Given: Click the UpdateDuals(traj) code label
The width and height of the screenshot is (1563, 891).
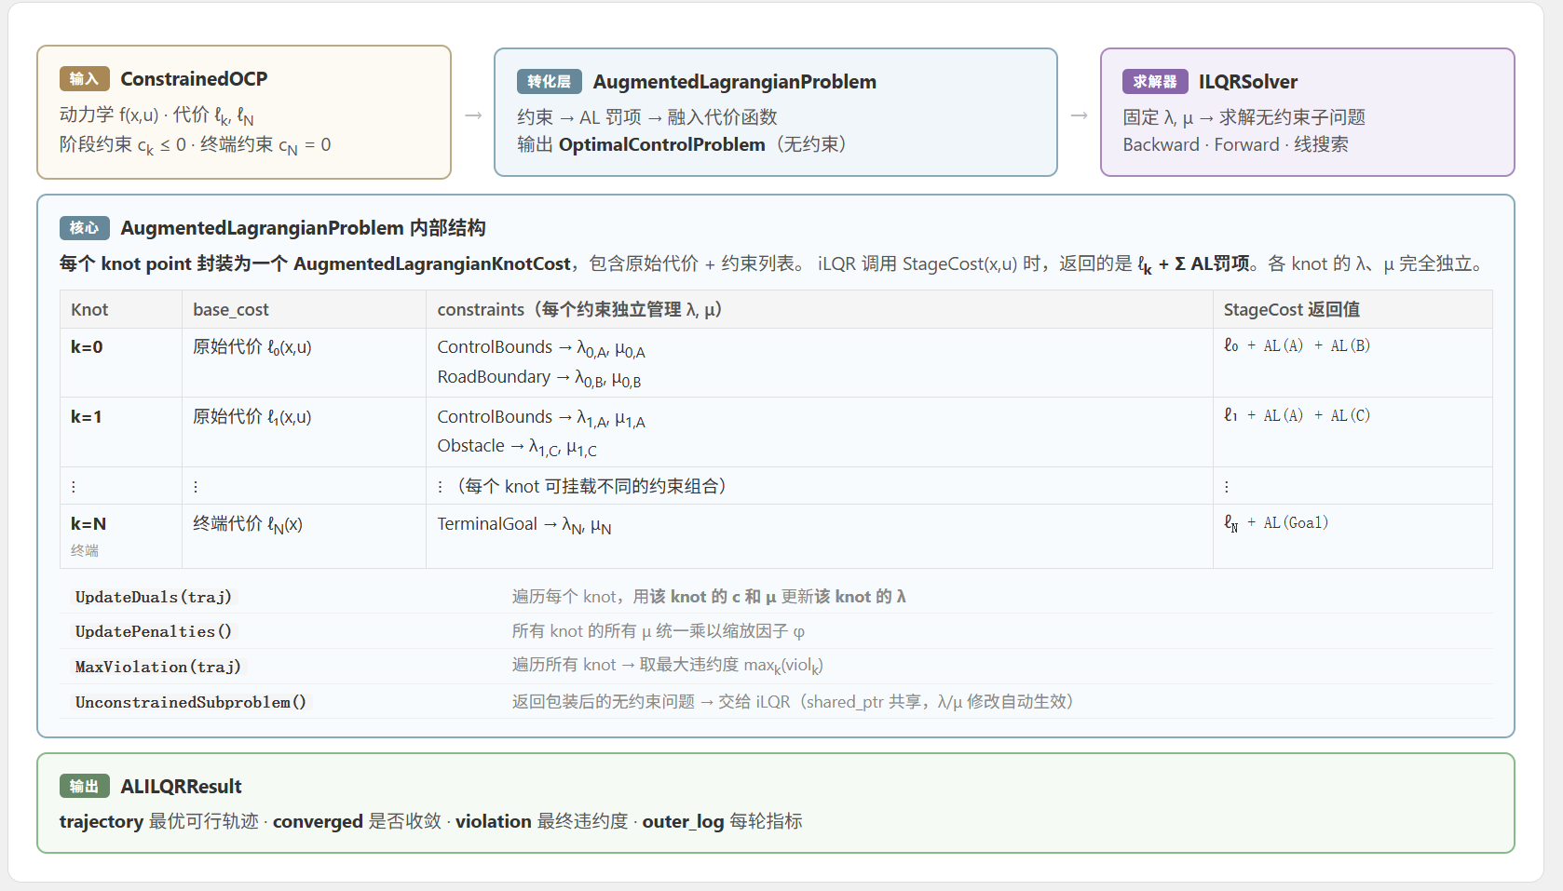Looking at the screenshot, I should (154, 597).
